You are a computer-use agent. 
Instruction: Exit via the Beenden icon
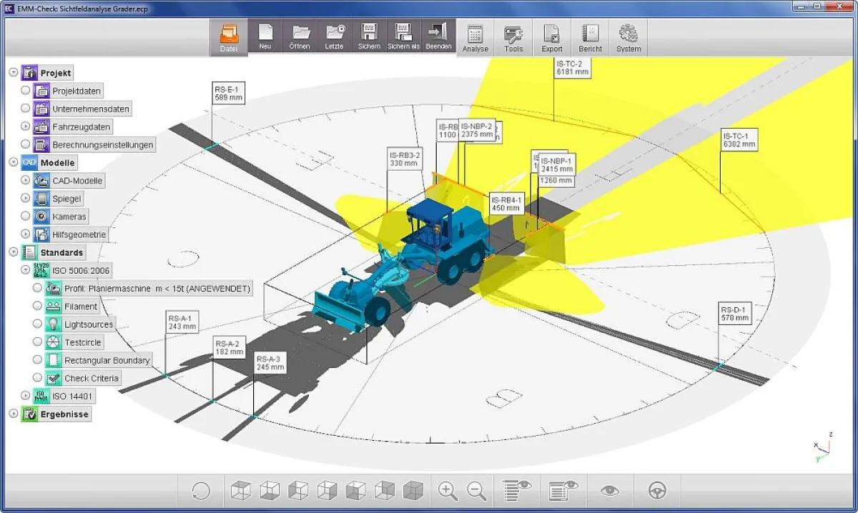[438, 36]
